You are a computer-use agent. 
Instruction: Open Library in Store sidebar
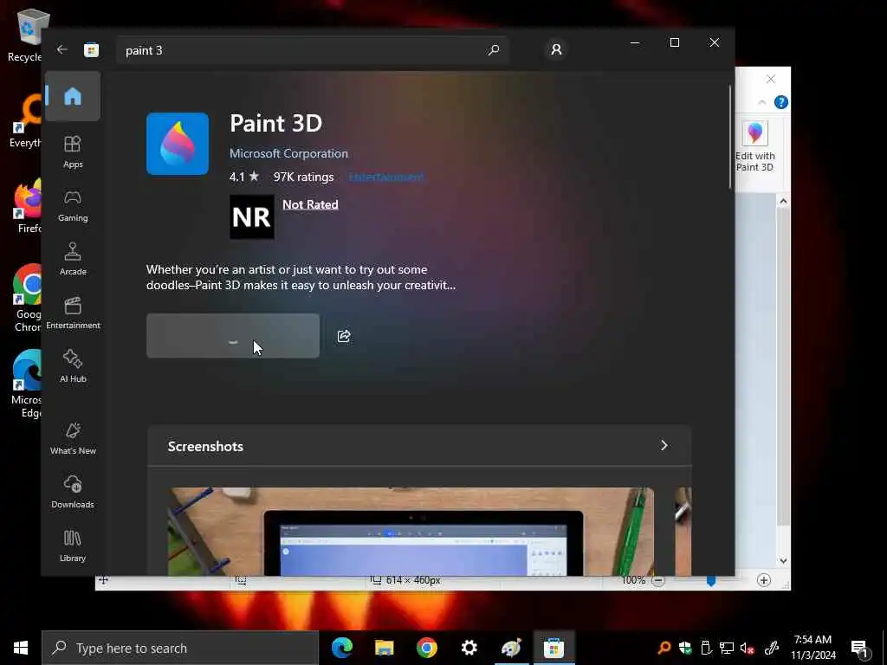pos(73,546)
